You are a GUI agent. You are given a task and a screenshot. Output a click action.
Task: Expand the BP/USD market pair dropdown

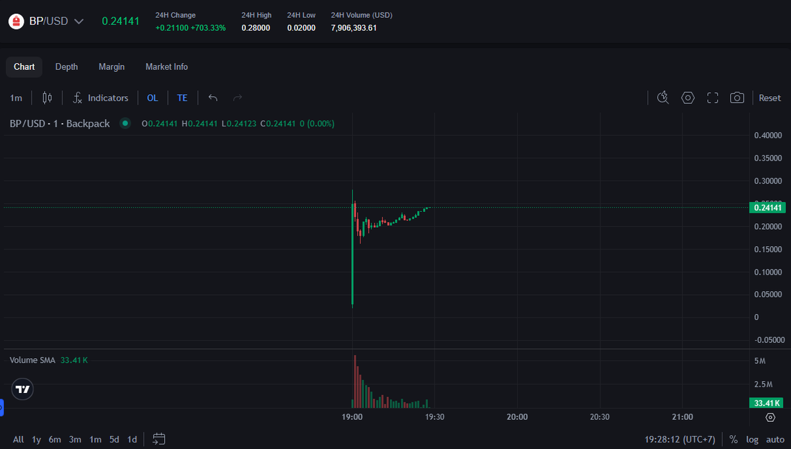point(78,21)
